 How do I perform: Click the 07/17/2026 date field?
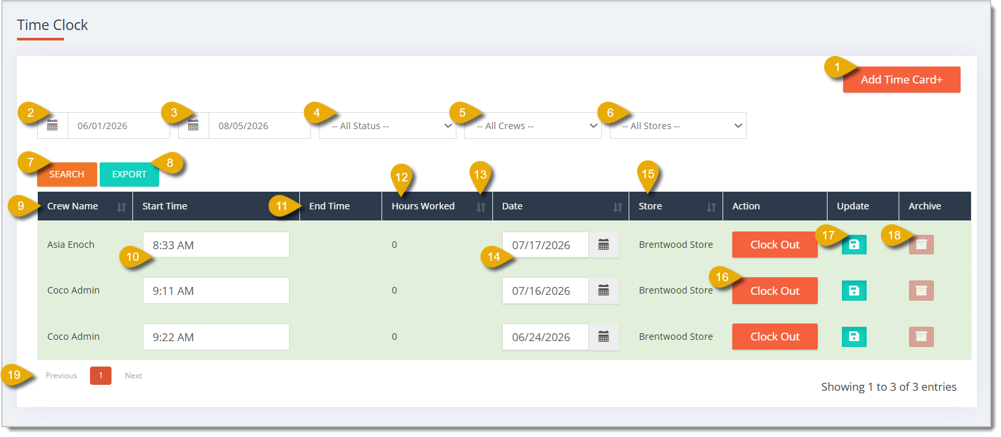point(545,245)
